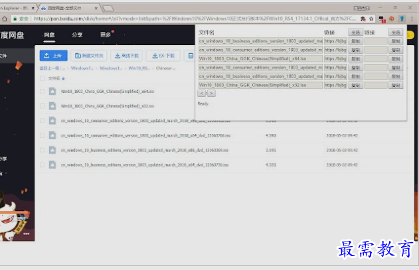Click the file icon of business x86_dvd file
Screen dimensions: 419x270
coord(52,150)
